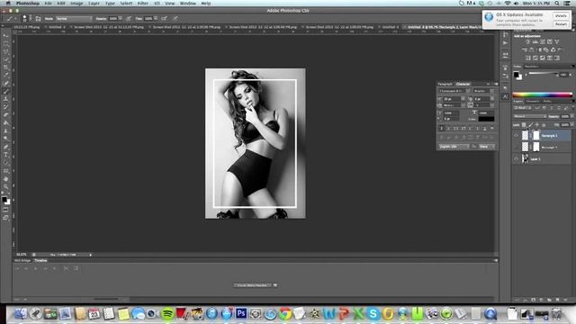Open the Layer menu

coord(94,4)
